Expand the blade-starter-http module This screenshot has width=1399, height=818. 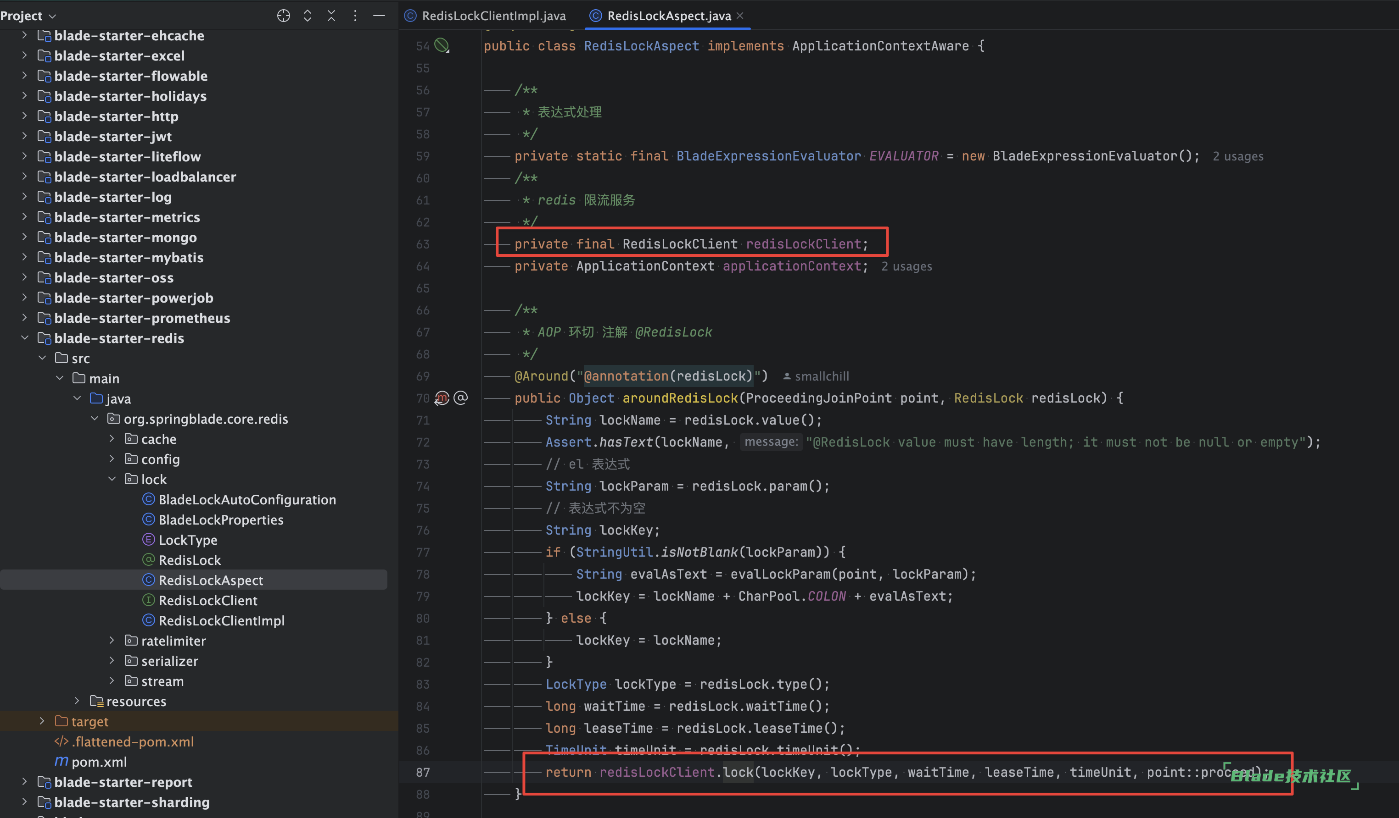24,116
